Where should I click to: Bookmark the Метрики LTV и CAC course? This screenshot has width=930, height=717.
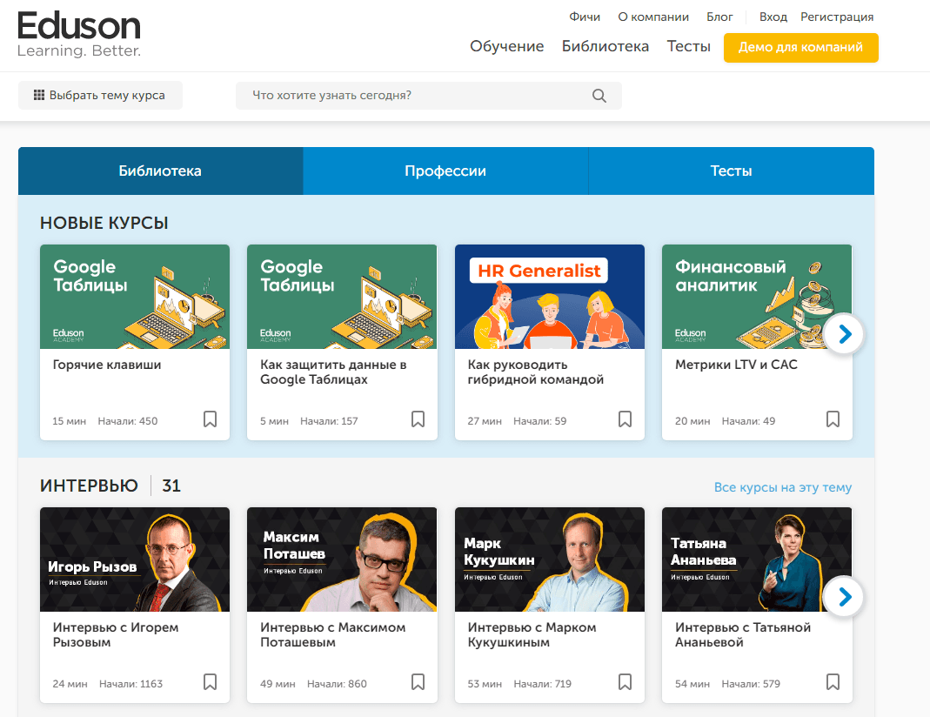click(833, 419)
